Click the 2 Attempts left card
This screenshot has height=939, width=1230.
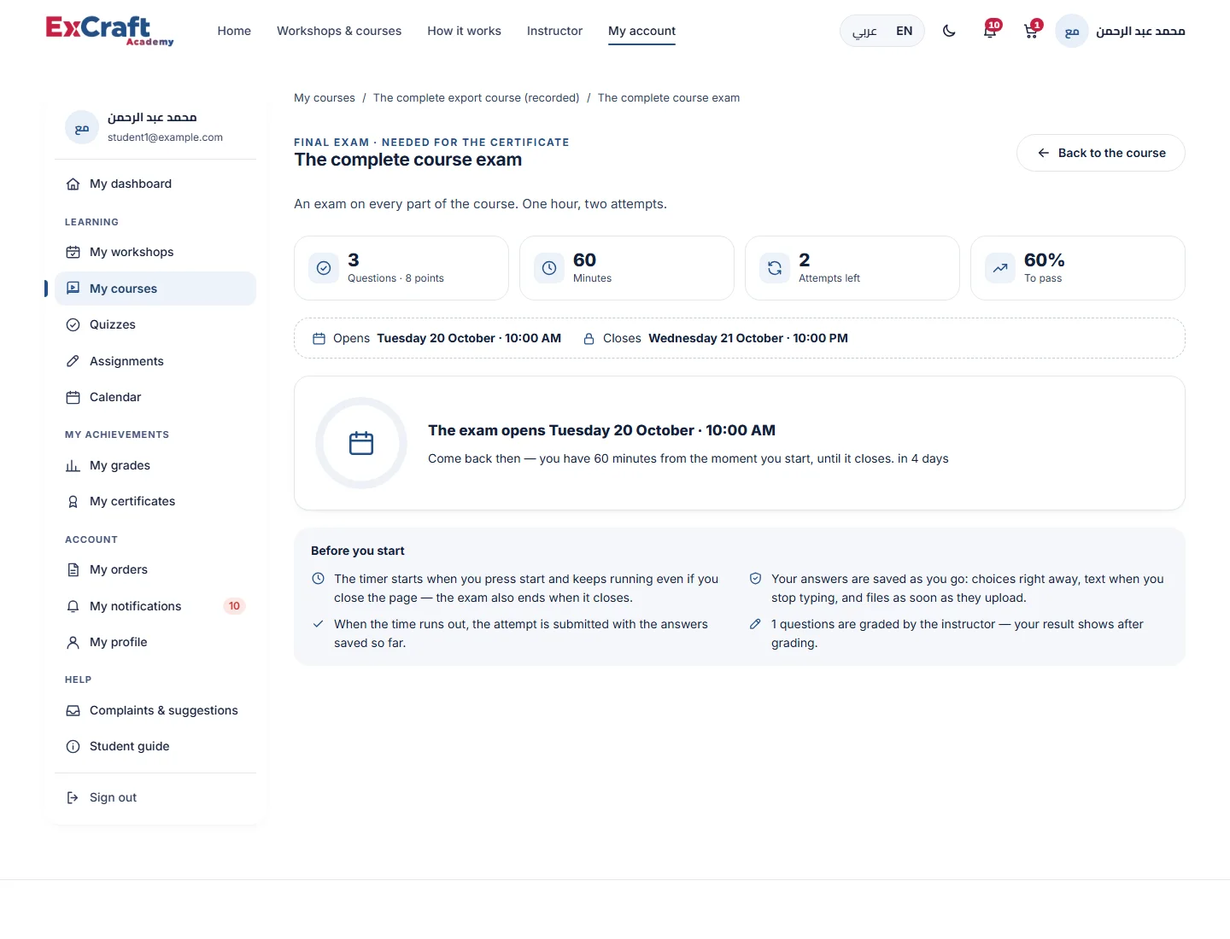click(852, 268)
